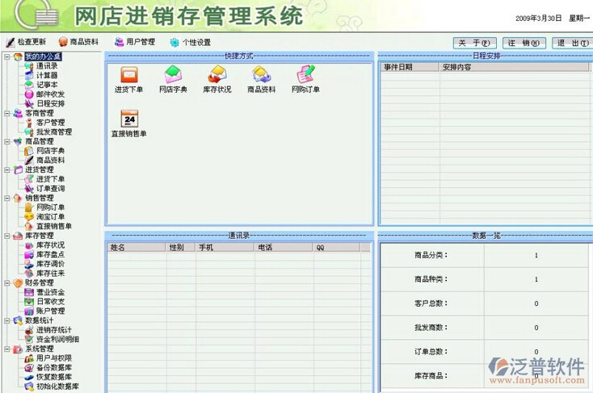This screenshot has height=393, width=593.
Task: Open 进销存统计 in the sidebar tree
Action: 53,330
